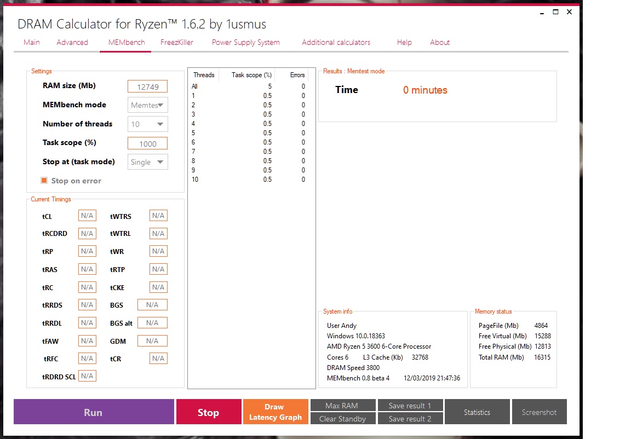
Task: Click Draw Latency Graph button
Action: (276, 412)
